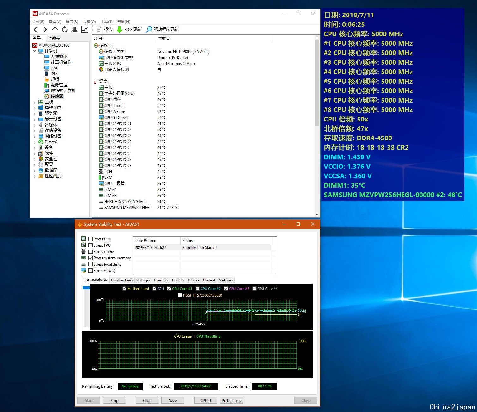Collapse the 计算机 tree node
The image size is (477, 412).
click(x=34, y=51)
